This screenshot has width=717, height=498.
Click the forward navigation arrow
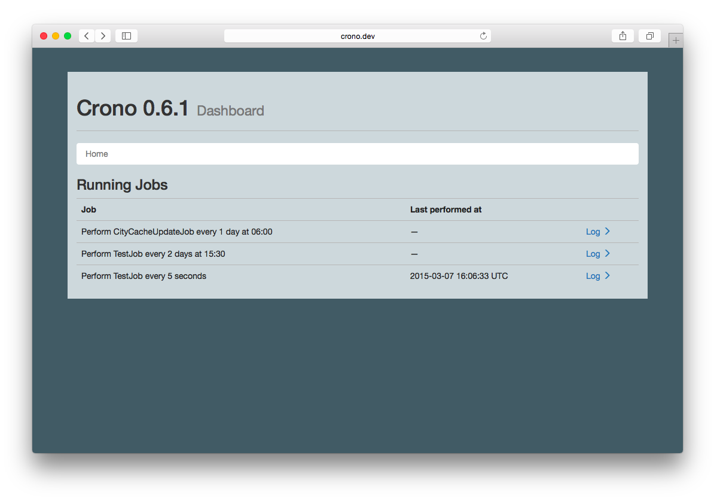point(103,36)
